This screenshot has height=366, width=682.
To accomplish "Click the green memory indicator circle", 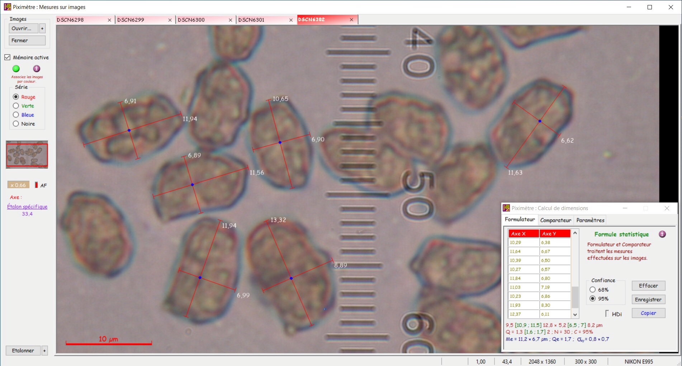I will (16, 68).
